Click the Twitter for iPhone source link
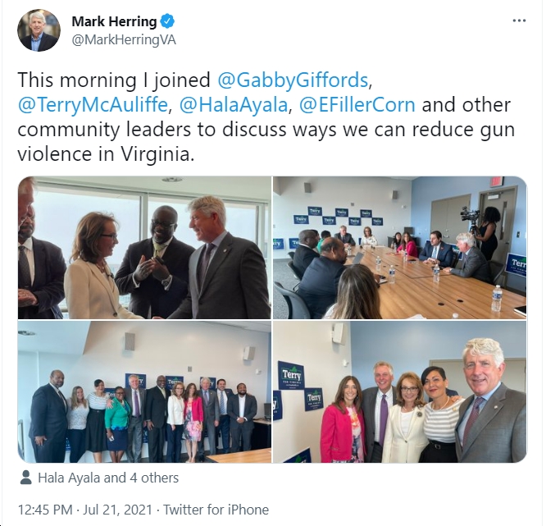This screenshot has height=526, width=546. tap(216, 510)
